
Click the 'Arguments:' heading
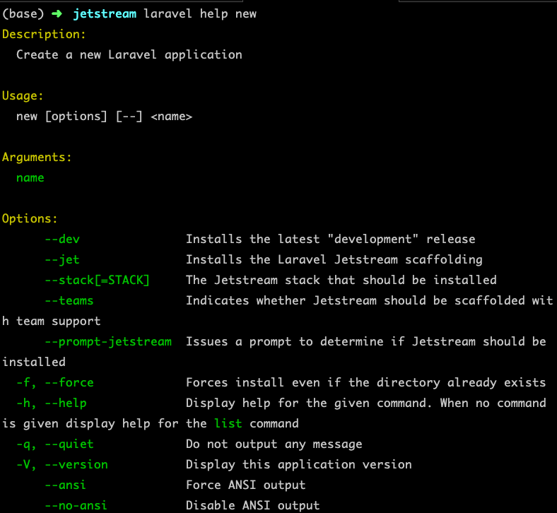pos(37,158)
